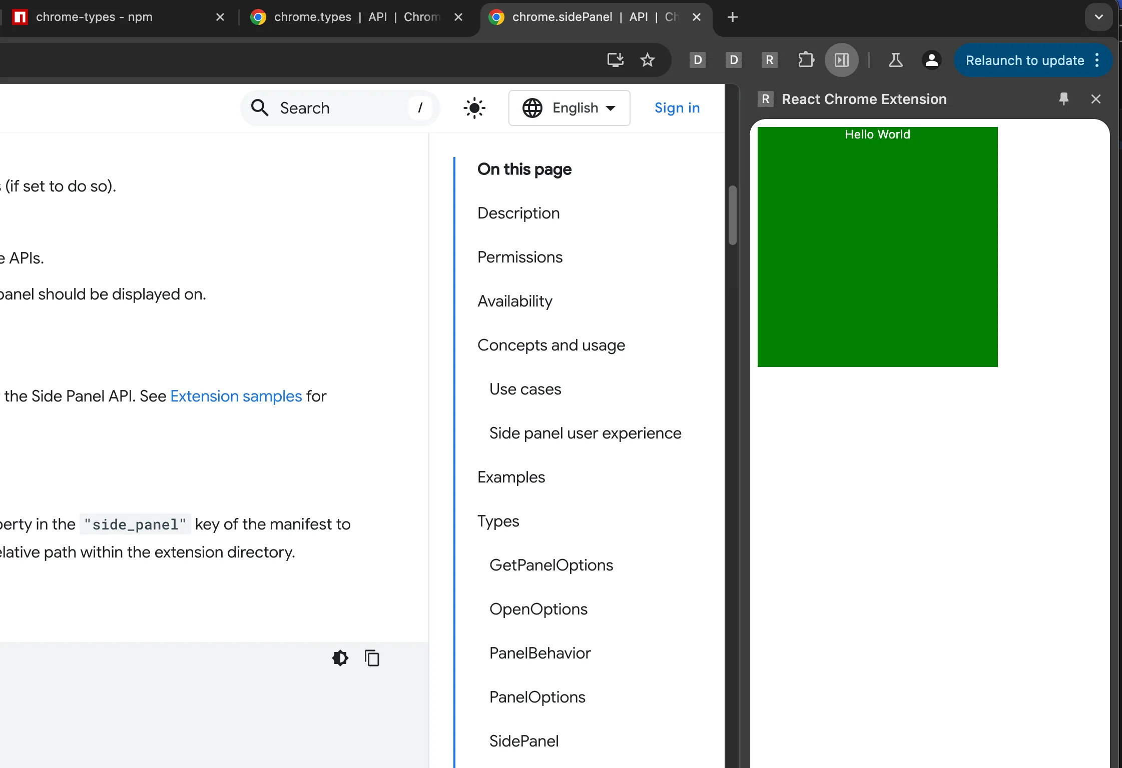
Task: Click the R extension icon in toolbar
Action: (769, 60)
